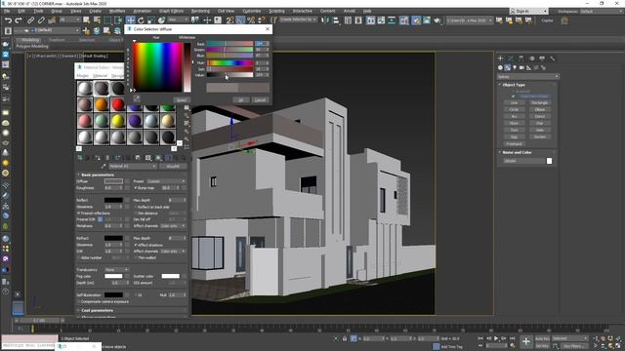Open the Modes menu in Material Editor
The width and height of the screenshot is (625, 351).
coord(82,75)
